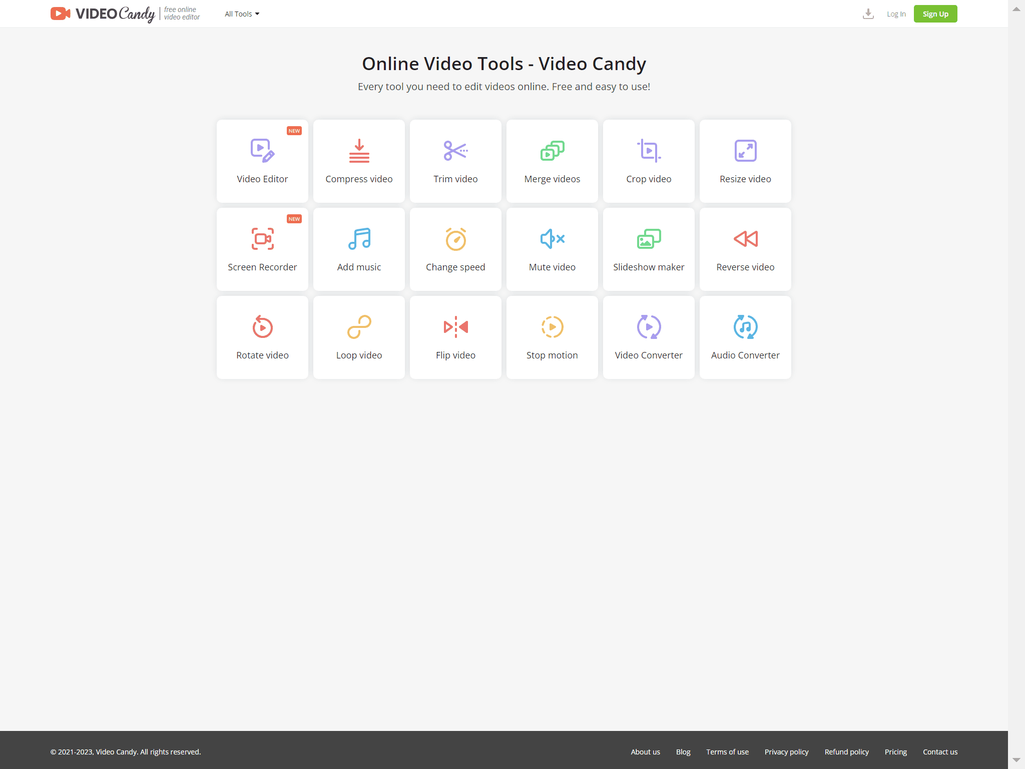Click the Mute video speaker icon
The height and width of the screenshot is (769, 1025).
click(552, 239)
